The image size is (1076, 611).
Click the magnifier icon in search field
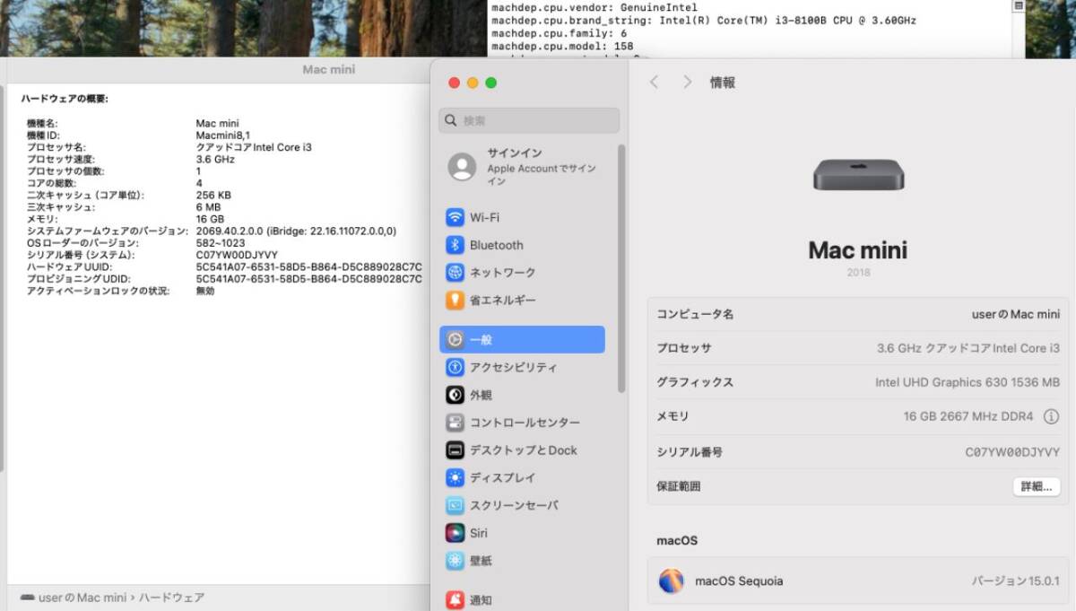click(x=451, y=121)
